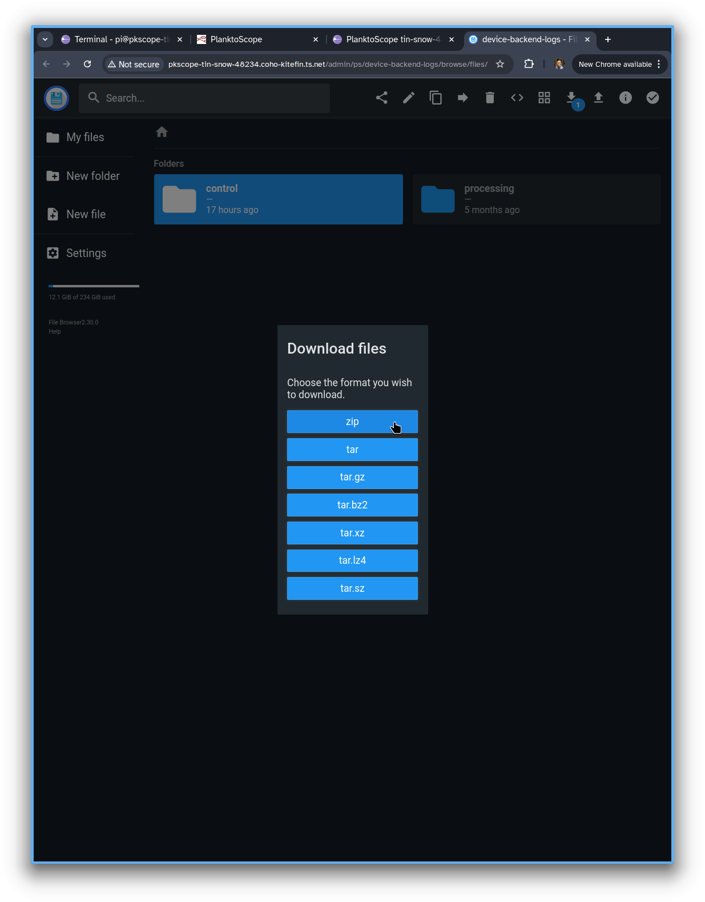705x902 pixels.
Task: Choose tar.xz download format
Action: coord(352,533)
